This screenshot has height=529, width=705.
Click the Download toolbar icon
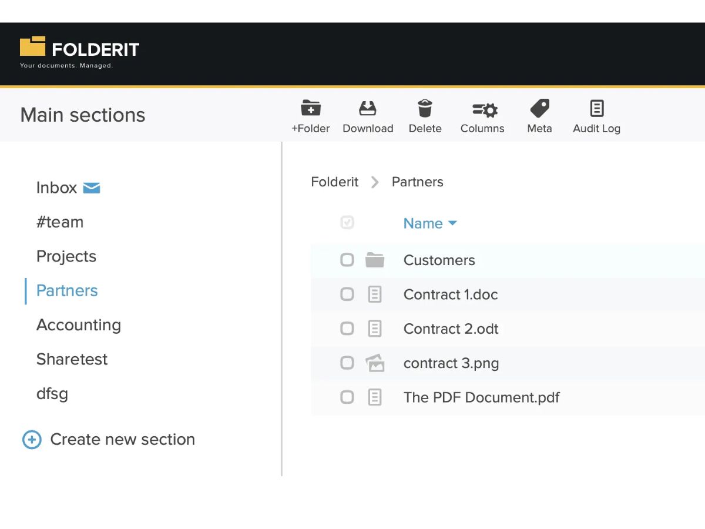click(x=368, y=109)
